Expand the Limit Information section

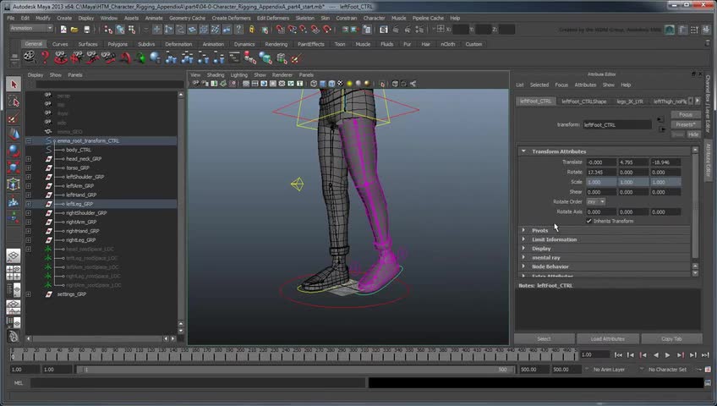pos(524,239)
